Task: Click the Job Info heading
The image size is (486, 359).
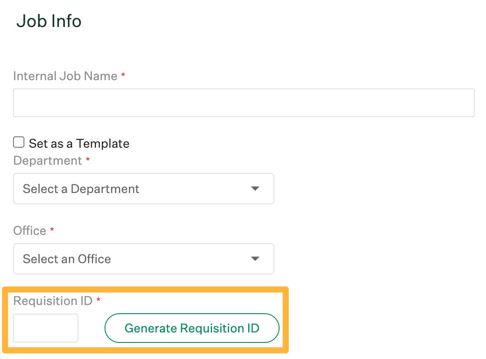Action: click(x=49, y=21)
